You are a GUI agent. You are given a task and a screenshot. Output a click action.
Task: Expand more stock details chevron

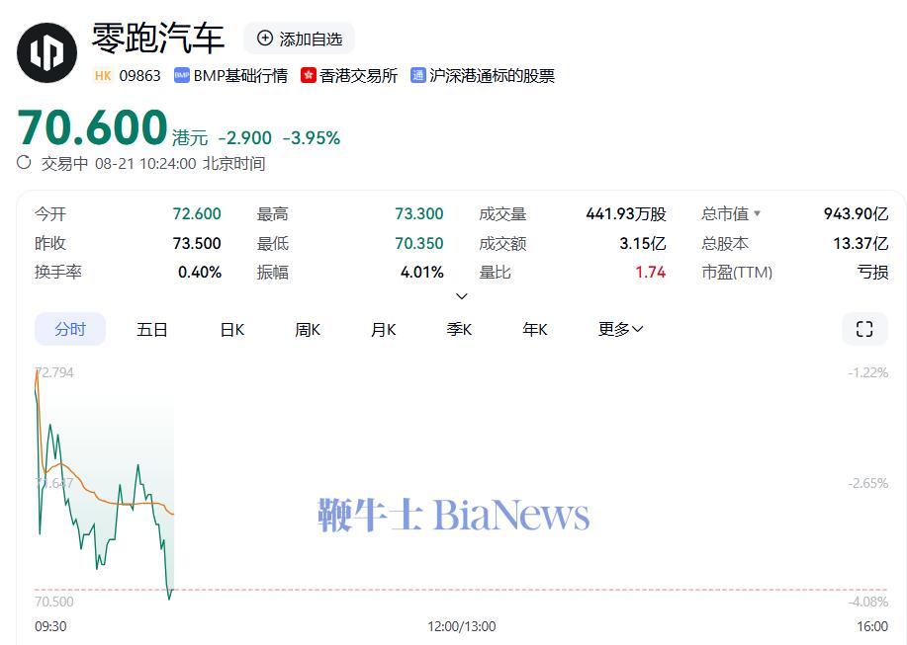pyautogui.click(x=462, y=296)
